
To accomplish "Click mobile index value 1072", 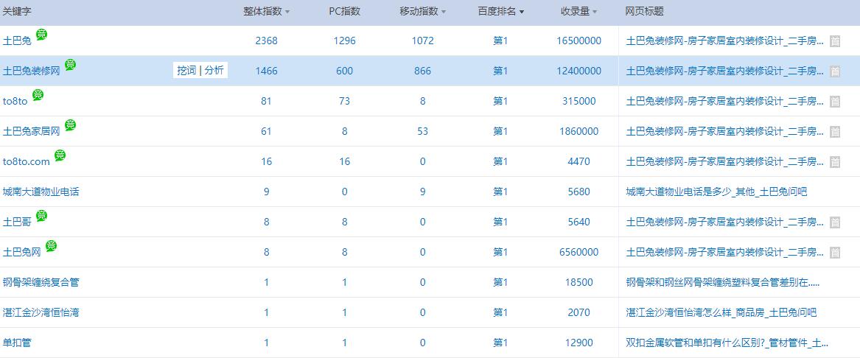I will tap(423, 41).
